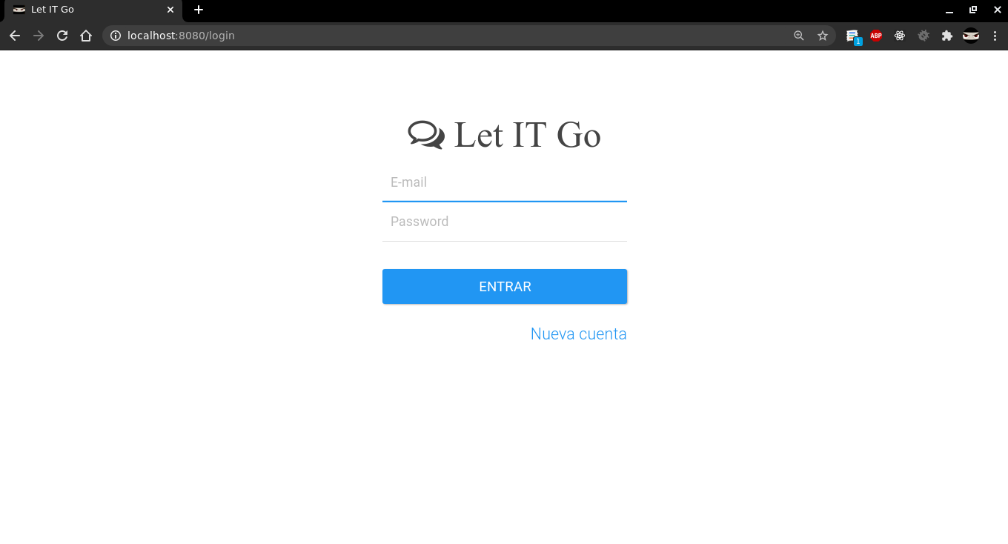Go back using browser back arrow
This screenshot has height=544, width=1008.
click(x=15, y=36)
